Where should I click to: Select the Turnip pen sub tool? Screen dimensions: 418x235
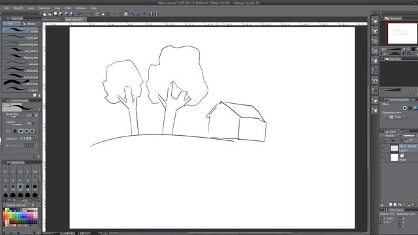click(x=21, y=37)
